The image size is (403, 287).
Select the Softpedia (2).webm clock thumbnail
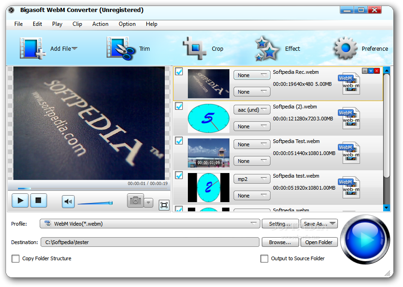pyautogui.click(x=209, y=118)
